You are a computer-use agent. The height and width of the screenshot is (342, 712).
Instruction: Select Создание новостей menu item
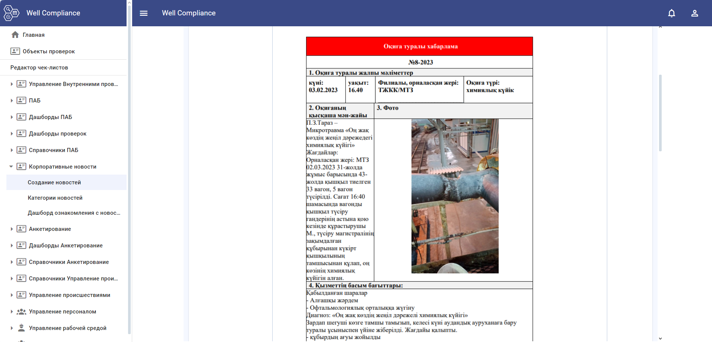point(54,182)
